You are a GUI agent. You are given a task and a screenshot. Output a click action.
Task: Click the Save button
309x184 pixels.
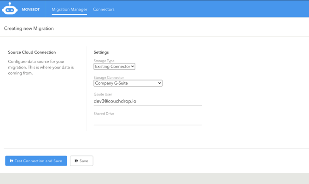[x=82, y=161]
